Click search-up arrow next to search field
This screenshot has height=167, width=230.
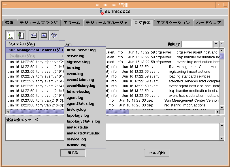click(222, 44)
